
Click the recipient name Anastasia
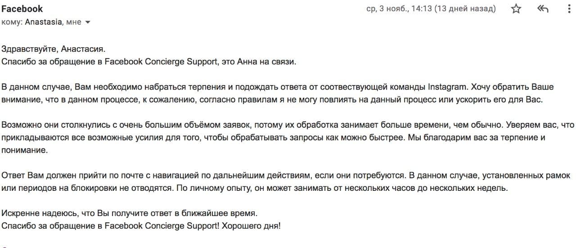point(43,22)
